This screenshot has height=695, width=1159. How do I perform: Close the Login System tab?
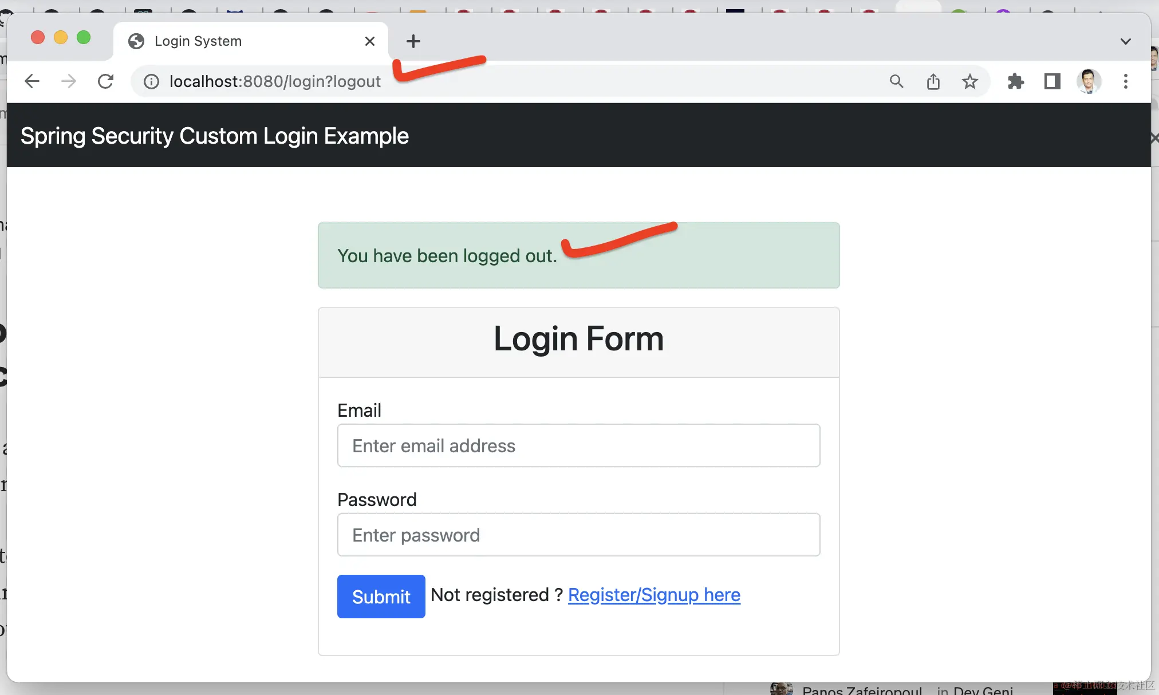tap(370, 41)
